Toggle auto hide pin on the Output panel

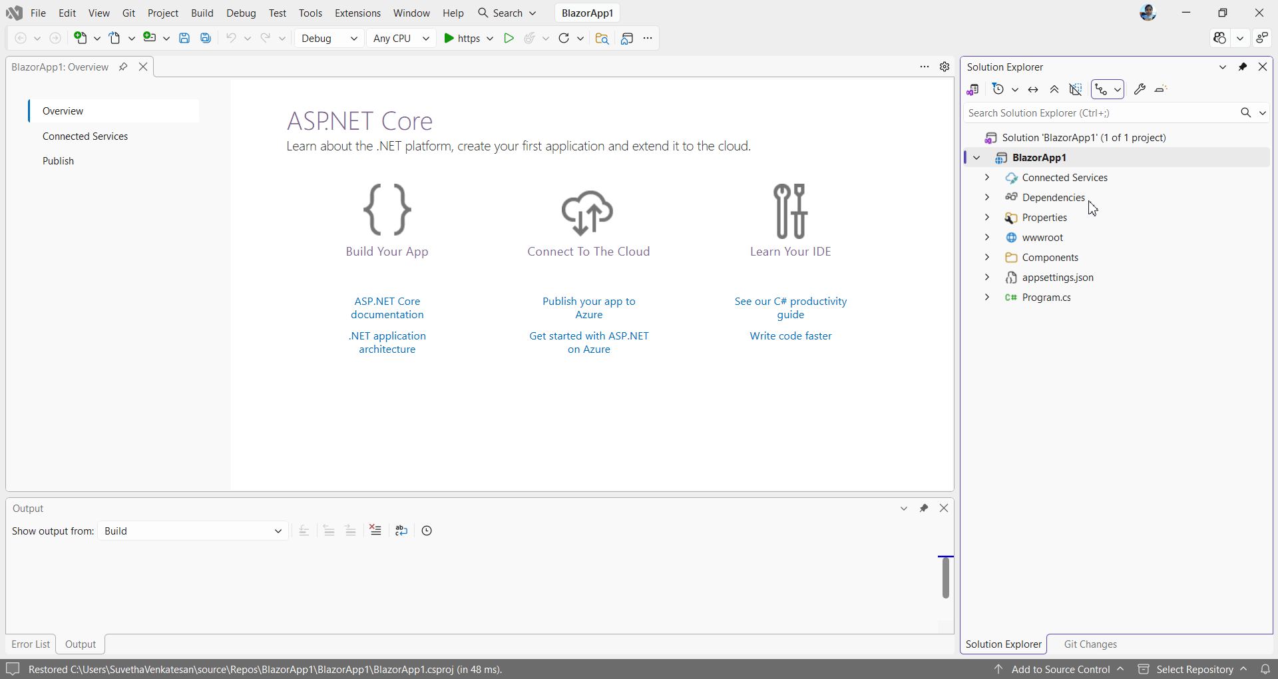click(x=924, y=508)
